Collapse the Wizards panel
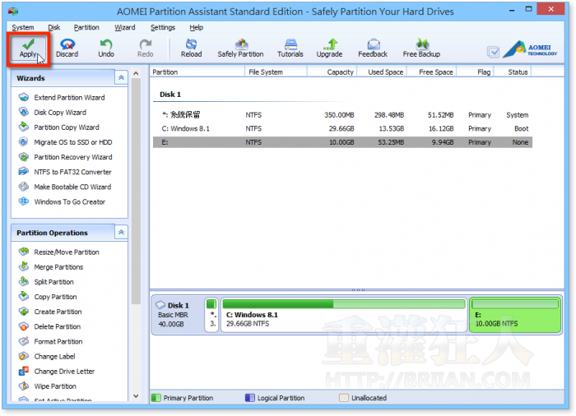This screenshot has height=416, width=576. click(x=121, y=78)
